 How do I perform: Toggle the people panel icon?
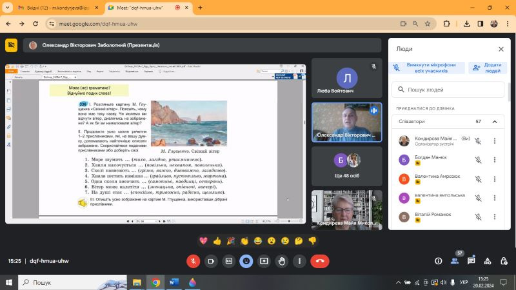tap(455, 261)
